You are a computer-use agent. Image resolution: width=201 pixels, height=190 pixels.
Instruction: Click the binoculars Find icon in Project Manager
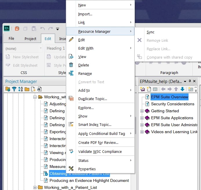(39, 89)
